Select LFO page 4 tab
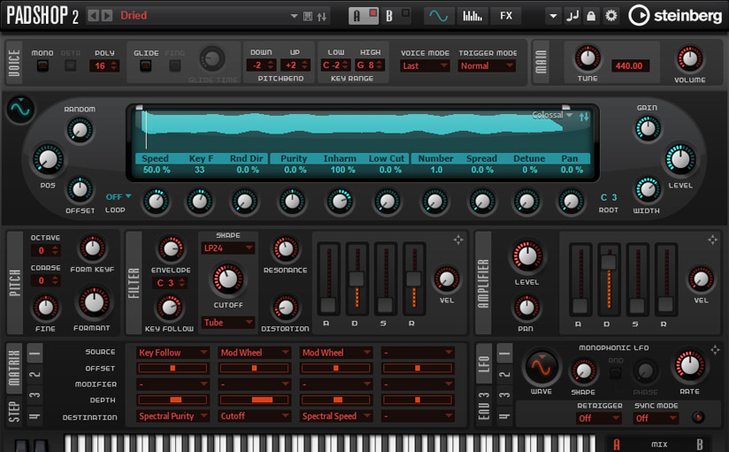Image resolution: width=729 pixels, height=452 pixels. [x=504, y=416]
